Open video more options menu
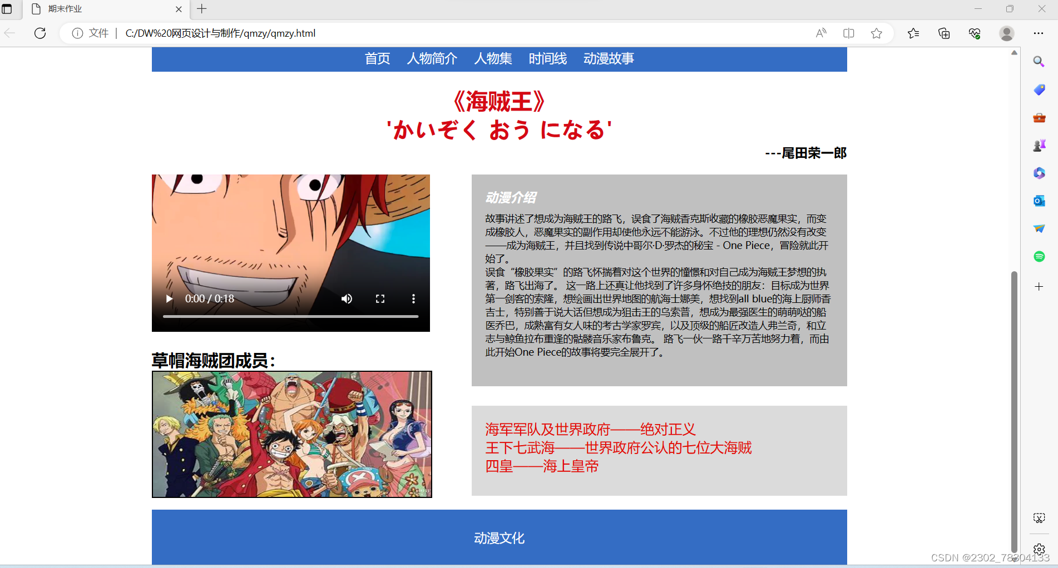1058x568 pixels. click(x=413, y=299)
